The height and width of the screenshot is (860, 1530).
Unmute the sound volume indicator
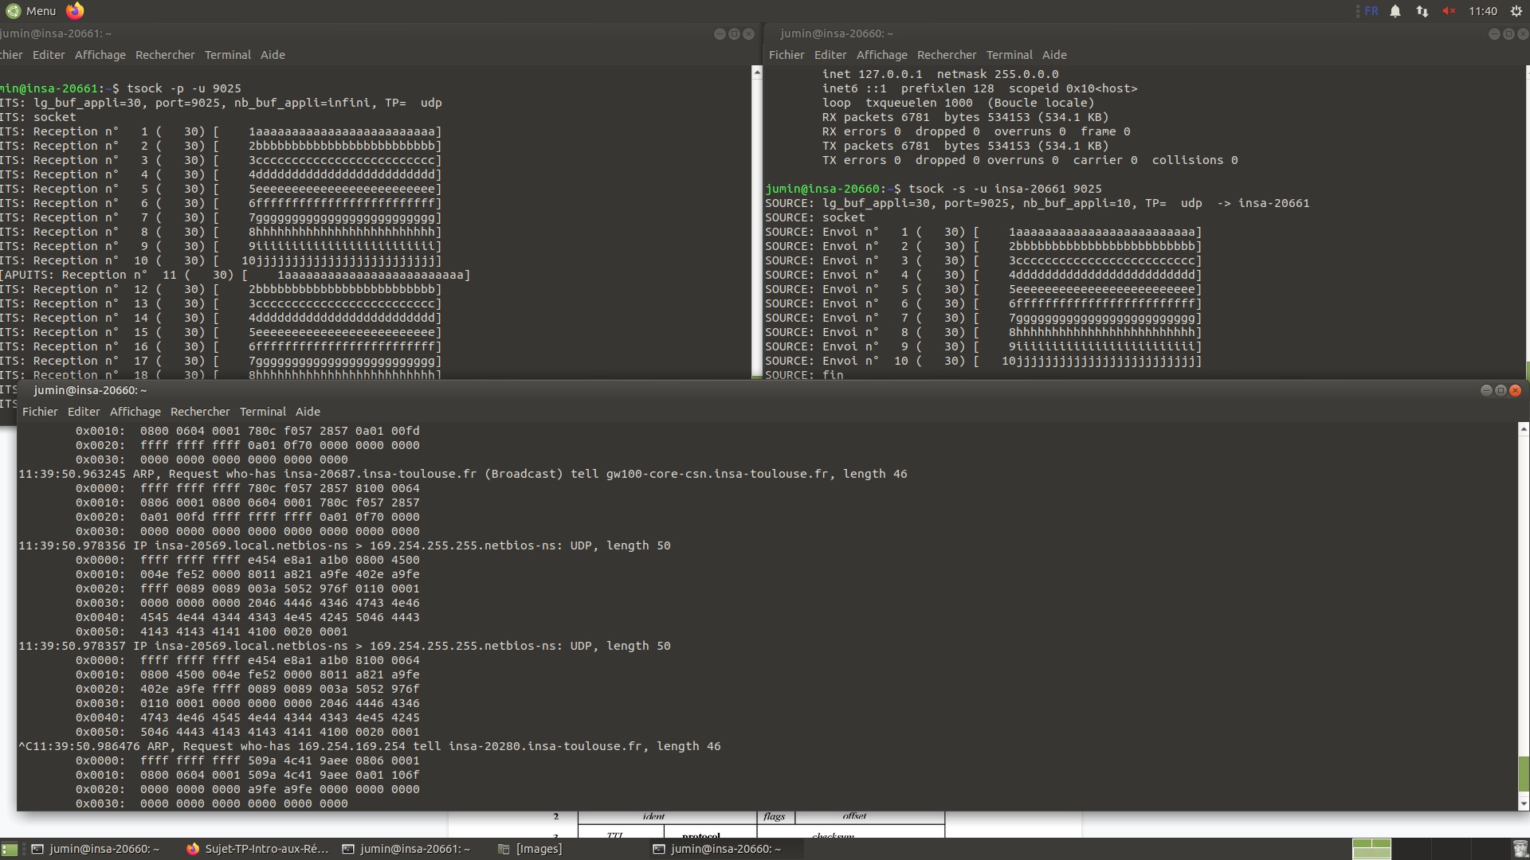click(1449, 11)
